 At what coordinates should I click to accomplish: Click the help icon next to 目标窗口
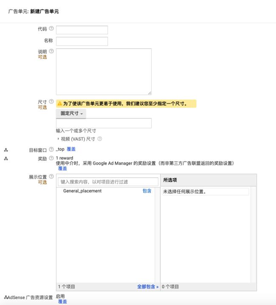[51, 149]
